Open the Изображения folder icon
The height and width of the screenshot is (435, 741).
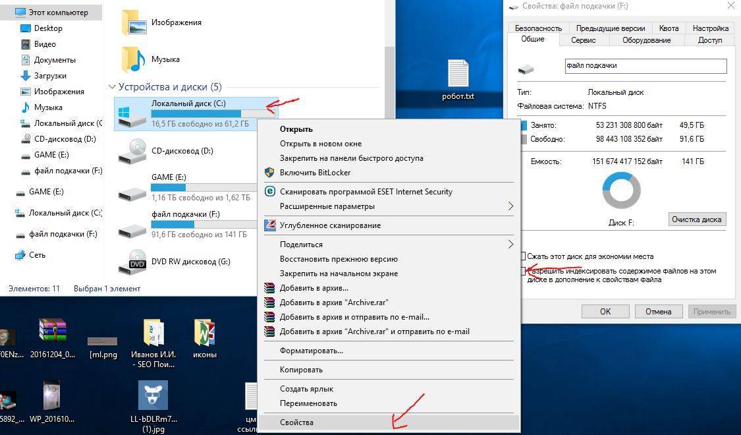click(x=134, y=22)
